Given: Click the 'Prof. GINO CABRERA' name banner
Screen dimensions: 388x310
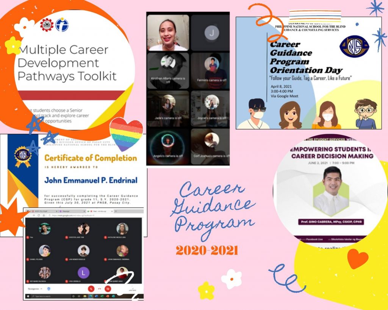Looking at the screenshot, I should pos(331,222).
